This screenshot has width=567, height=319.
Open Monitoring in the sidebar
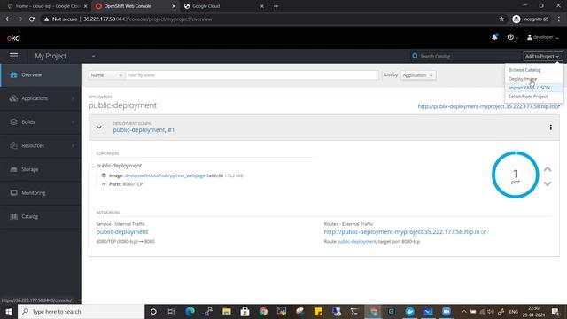click(41, 193)
